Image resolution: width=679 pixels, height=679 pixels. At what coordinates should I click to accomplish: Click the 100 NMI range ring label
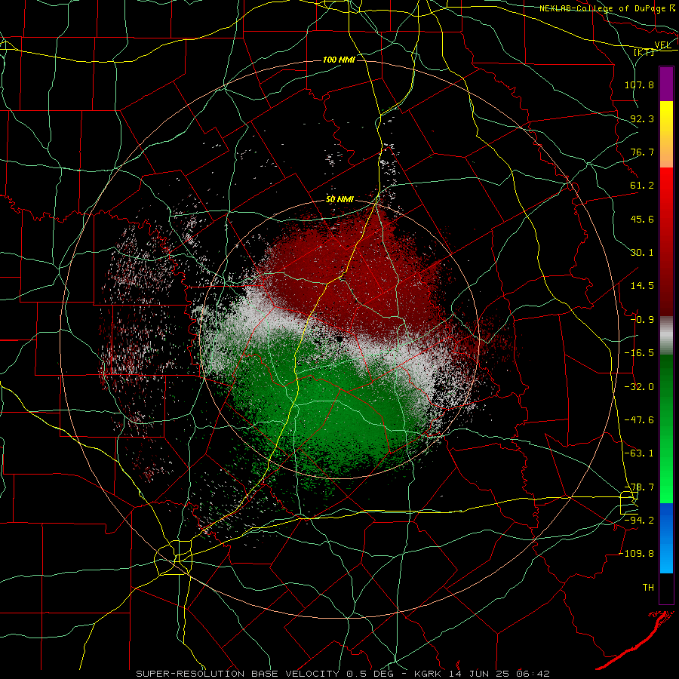(339, 60)
